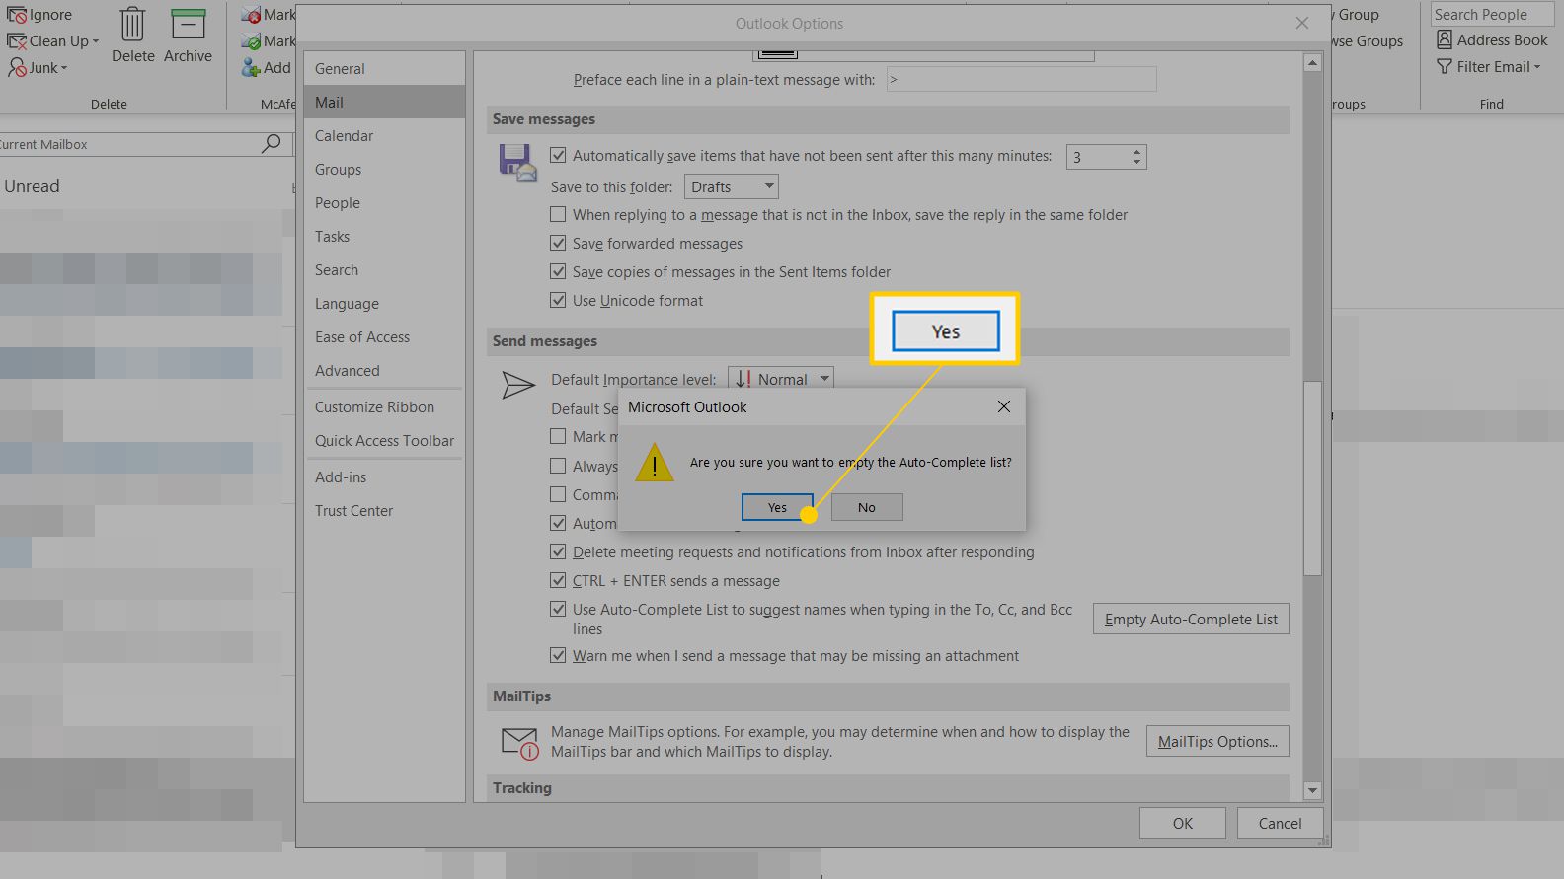Click the options scrollbar down arrow
Image resolution: width=1564 pixels, height=879 pixels.
tap(1312, 790)
